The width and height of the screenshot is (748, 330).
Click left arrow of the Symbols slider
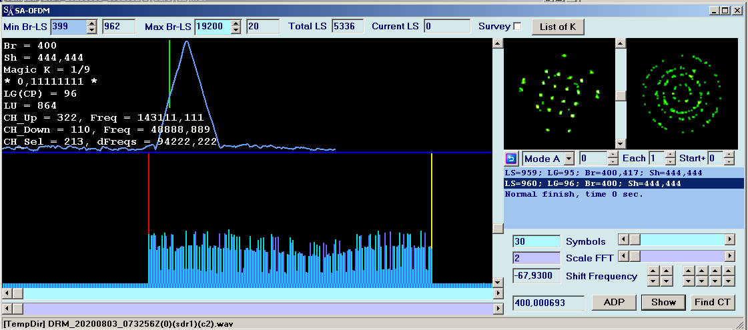point(623,240)
